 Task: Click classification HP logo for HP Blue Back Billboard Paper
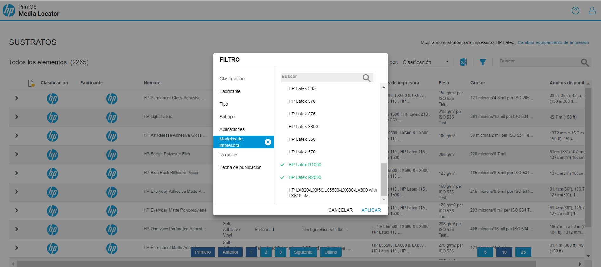pyautogui.click(x=52, y=173)
